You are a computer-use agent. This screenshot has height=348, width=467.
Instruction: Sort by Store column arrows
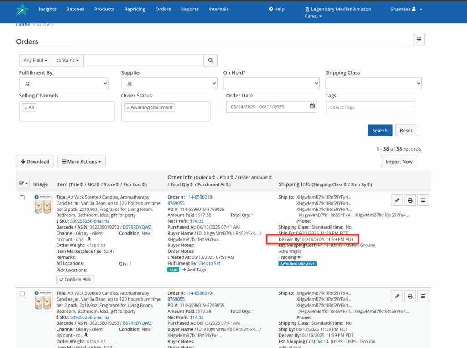click(x=117, y=185)
